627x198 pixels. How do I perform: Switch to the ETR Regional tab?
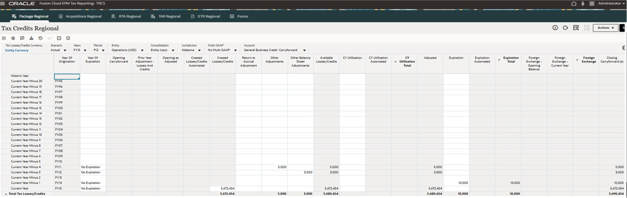coord(205,16)
